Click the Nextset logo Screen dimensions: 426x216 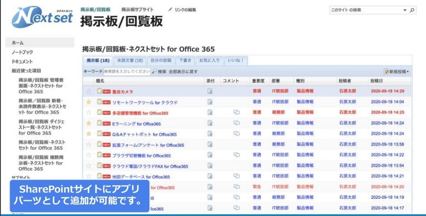coord(43,17)
